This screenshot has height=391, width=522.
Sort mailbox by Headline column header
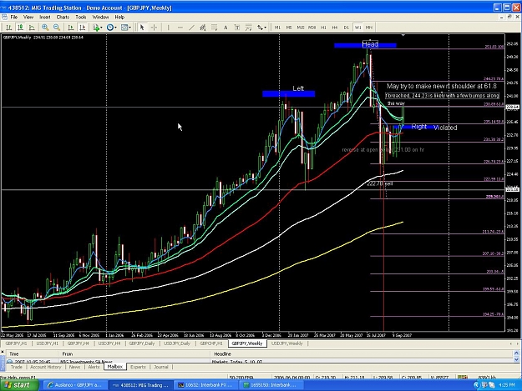click(362, 354)
